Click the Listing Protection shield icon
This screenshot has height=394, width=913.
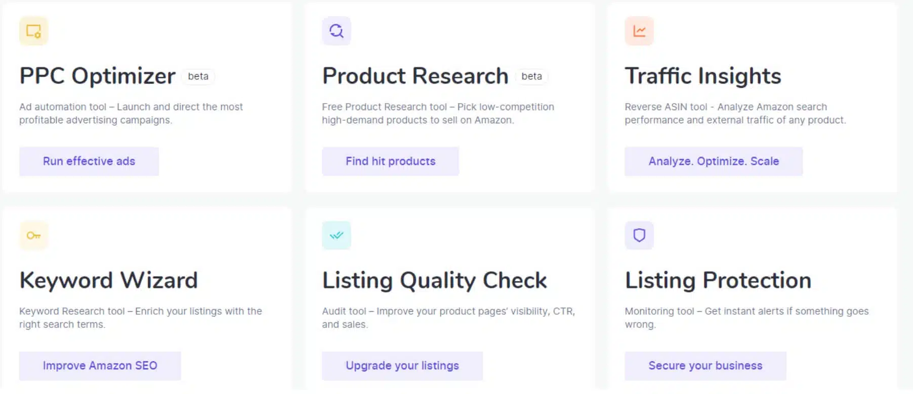pos(639,235)
